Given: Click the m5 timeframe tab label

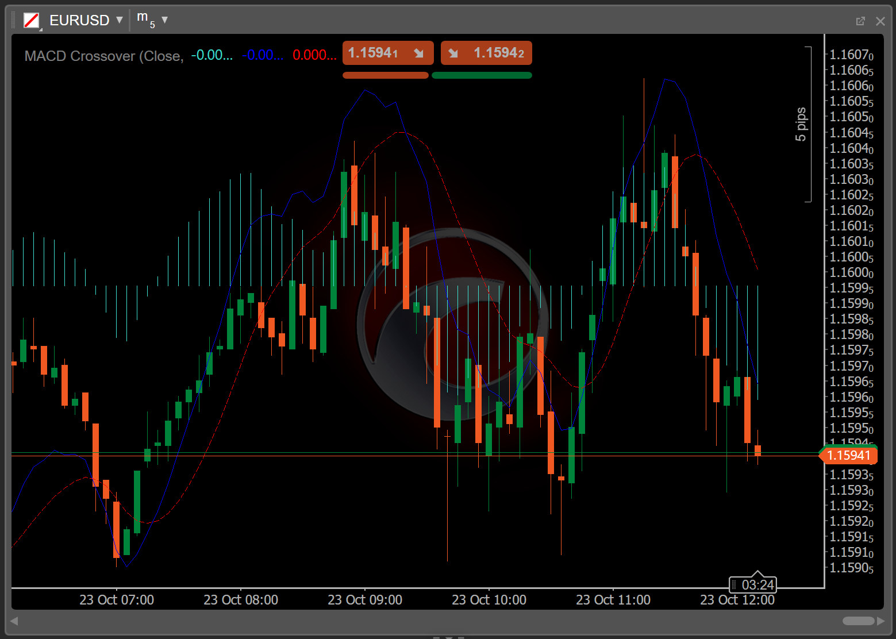Looking at the screenshot, I should (x=144, y=19).
